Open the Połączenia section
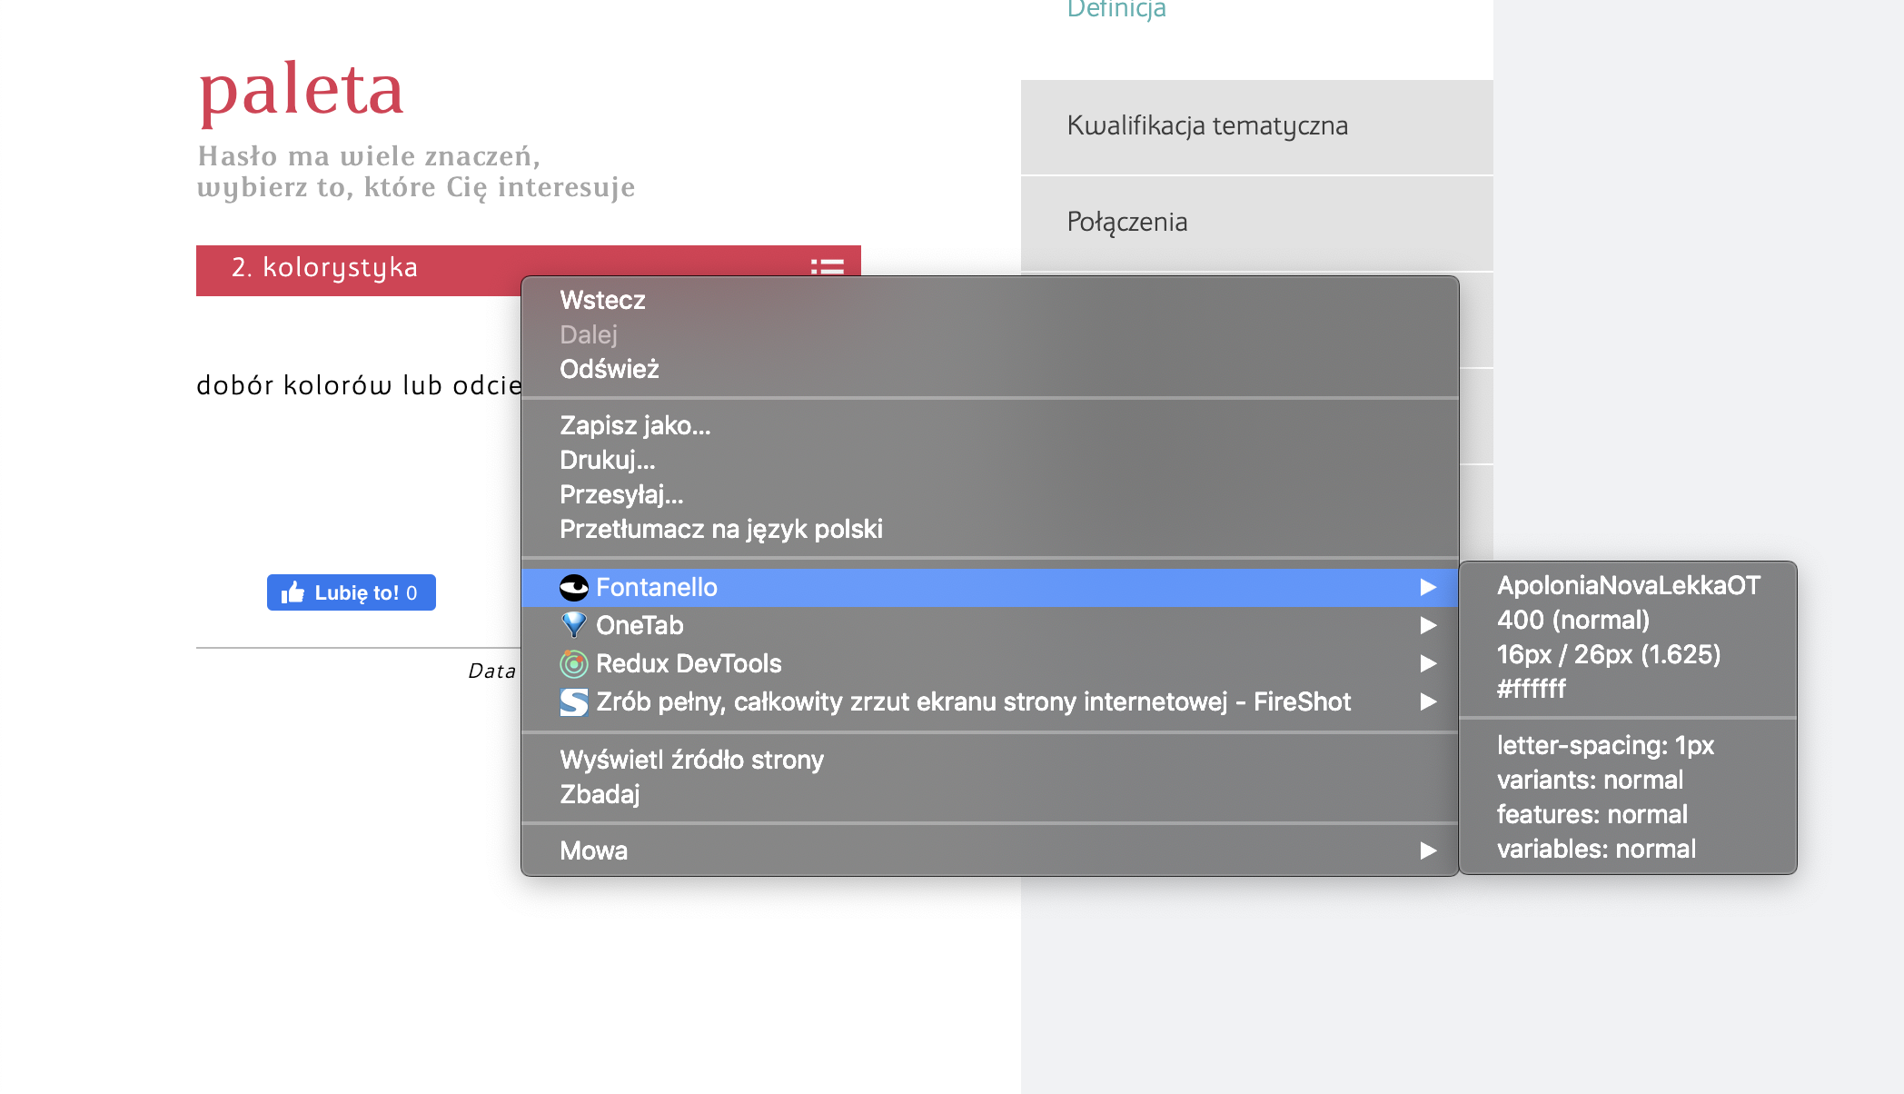1904x1094 pixels. [1127, 222]
